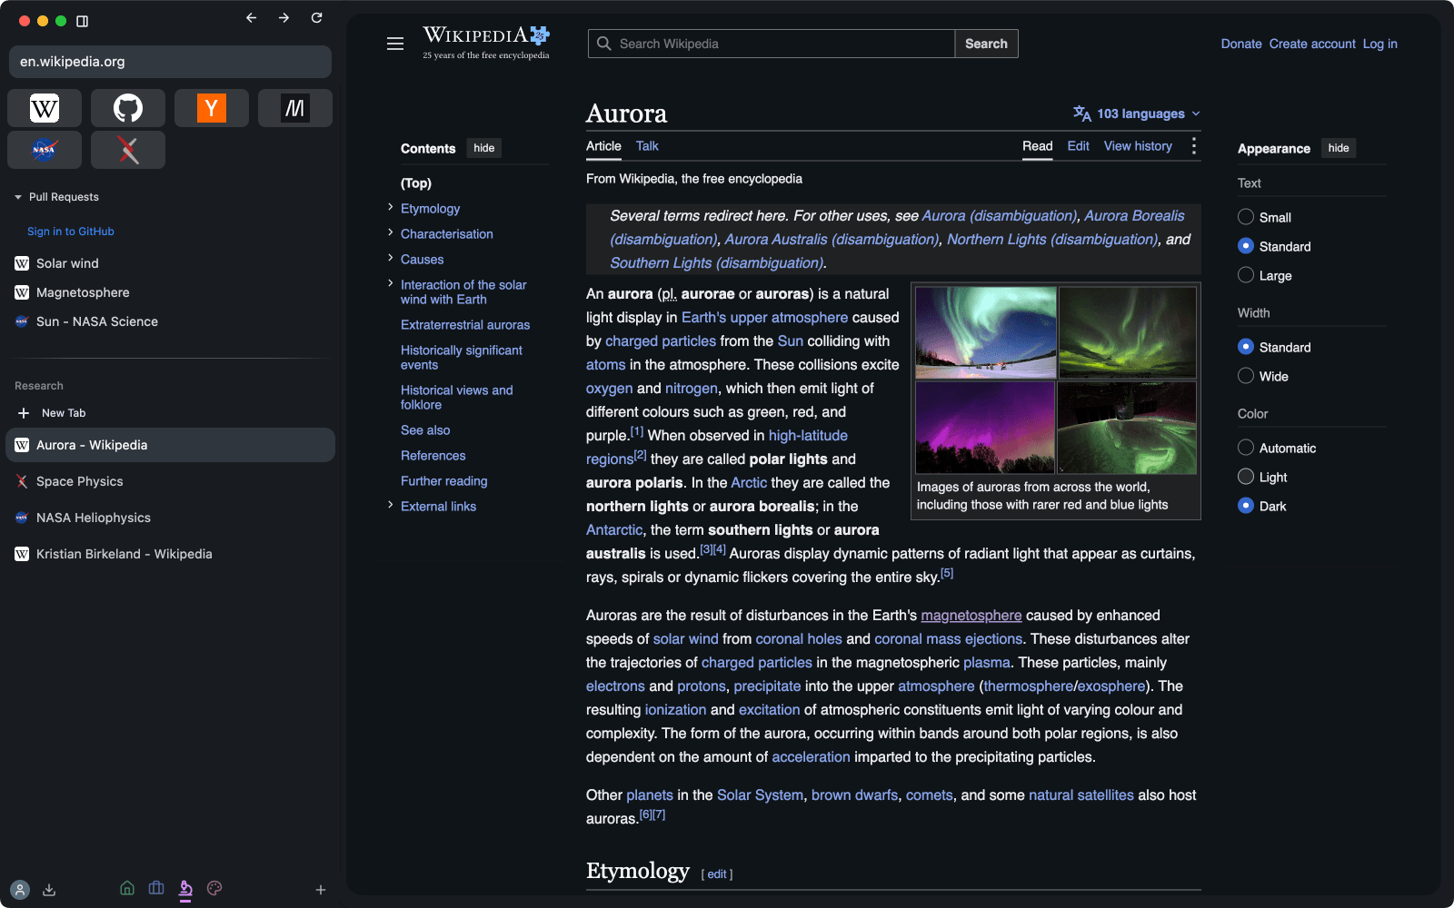Expand Causes section in contents
The width and height of the screenshot is (1454, 908).
click(391, 259)
